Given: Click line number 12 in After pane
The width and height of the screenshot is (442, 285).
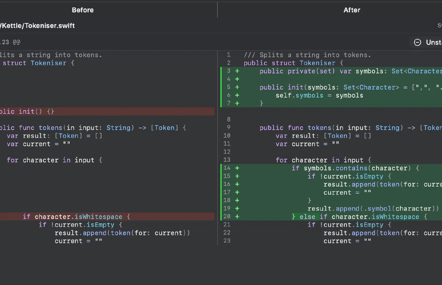Looking at the screenshot, I should (x=227, y=152).
